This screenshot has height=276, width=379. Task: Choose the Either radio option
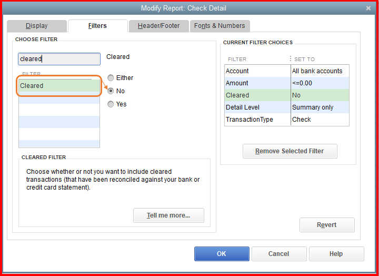[x=111, y=78]
